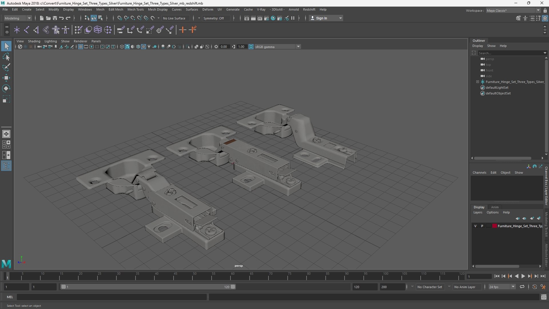Choose the Rotate tool in the toolbox
549x309 pixels.
click(6, 88)
